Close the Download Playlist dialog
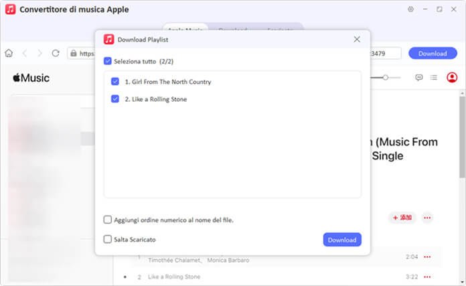466x286 pixels. [357, 40]
